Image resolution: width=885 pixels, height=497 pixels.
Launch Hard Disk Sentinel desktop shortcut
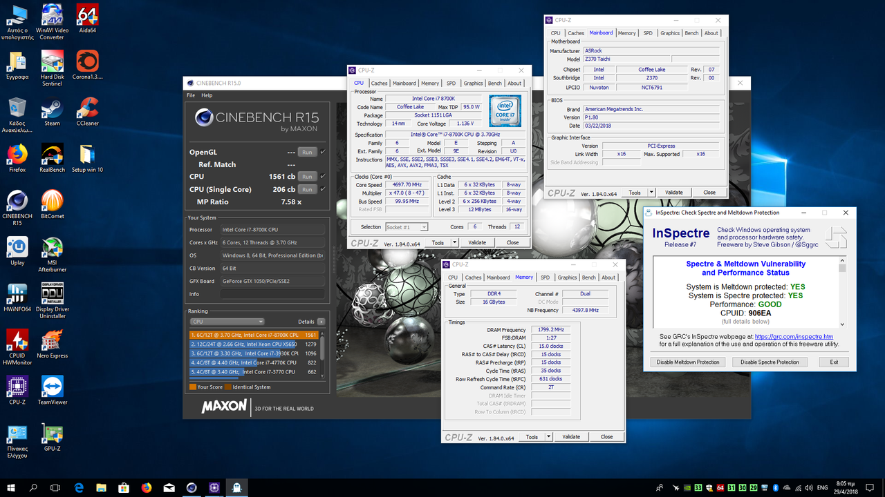(52, 68)
